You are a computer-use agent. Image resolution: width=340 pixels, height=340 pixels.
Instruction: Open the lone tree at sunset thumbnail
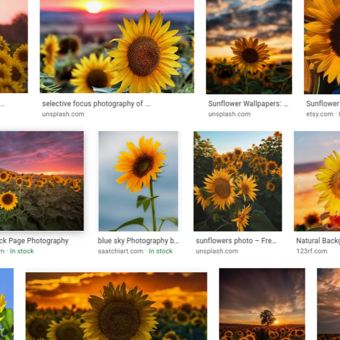(262, 304)
